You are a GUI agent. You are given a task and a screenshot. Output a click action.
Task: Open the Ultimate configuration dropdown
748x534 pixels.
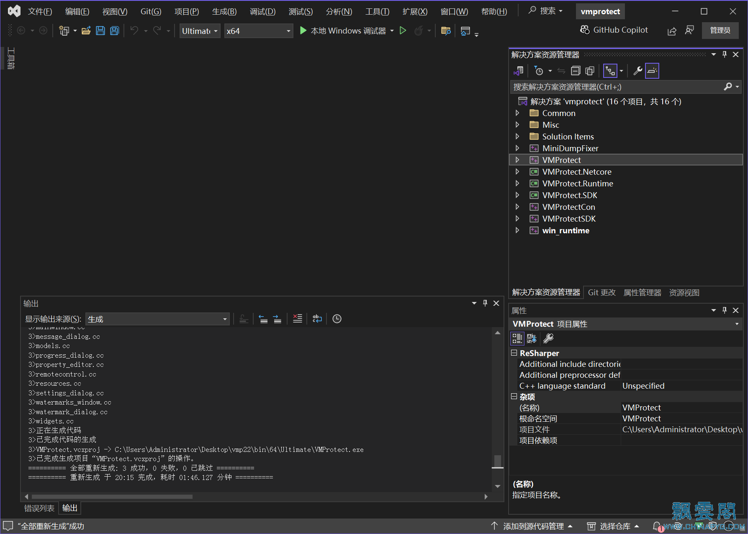pyautogui.click(x=200, y=31)
